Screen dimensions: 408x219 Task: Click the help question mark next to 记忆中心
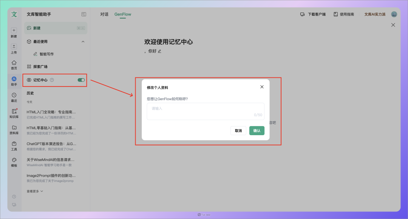click(x=51, y=80)
